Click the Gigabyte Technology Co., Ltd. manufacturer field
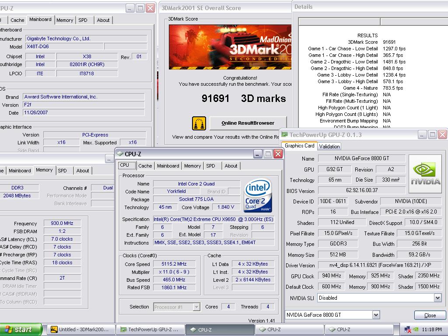The image size is (448, 336). click(86, 38)
